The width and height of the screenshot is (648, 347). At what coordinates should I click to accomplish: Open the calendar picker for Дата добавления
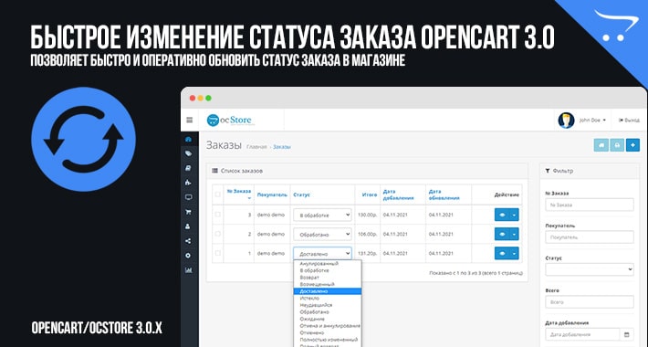tap(626, 334)
